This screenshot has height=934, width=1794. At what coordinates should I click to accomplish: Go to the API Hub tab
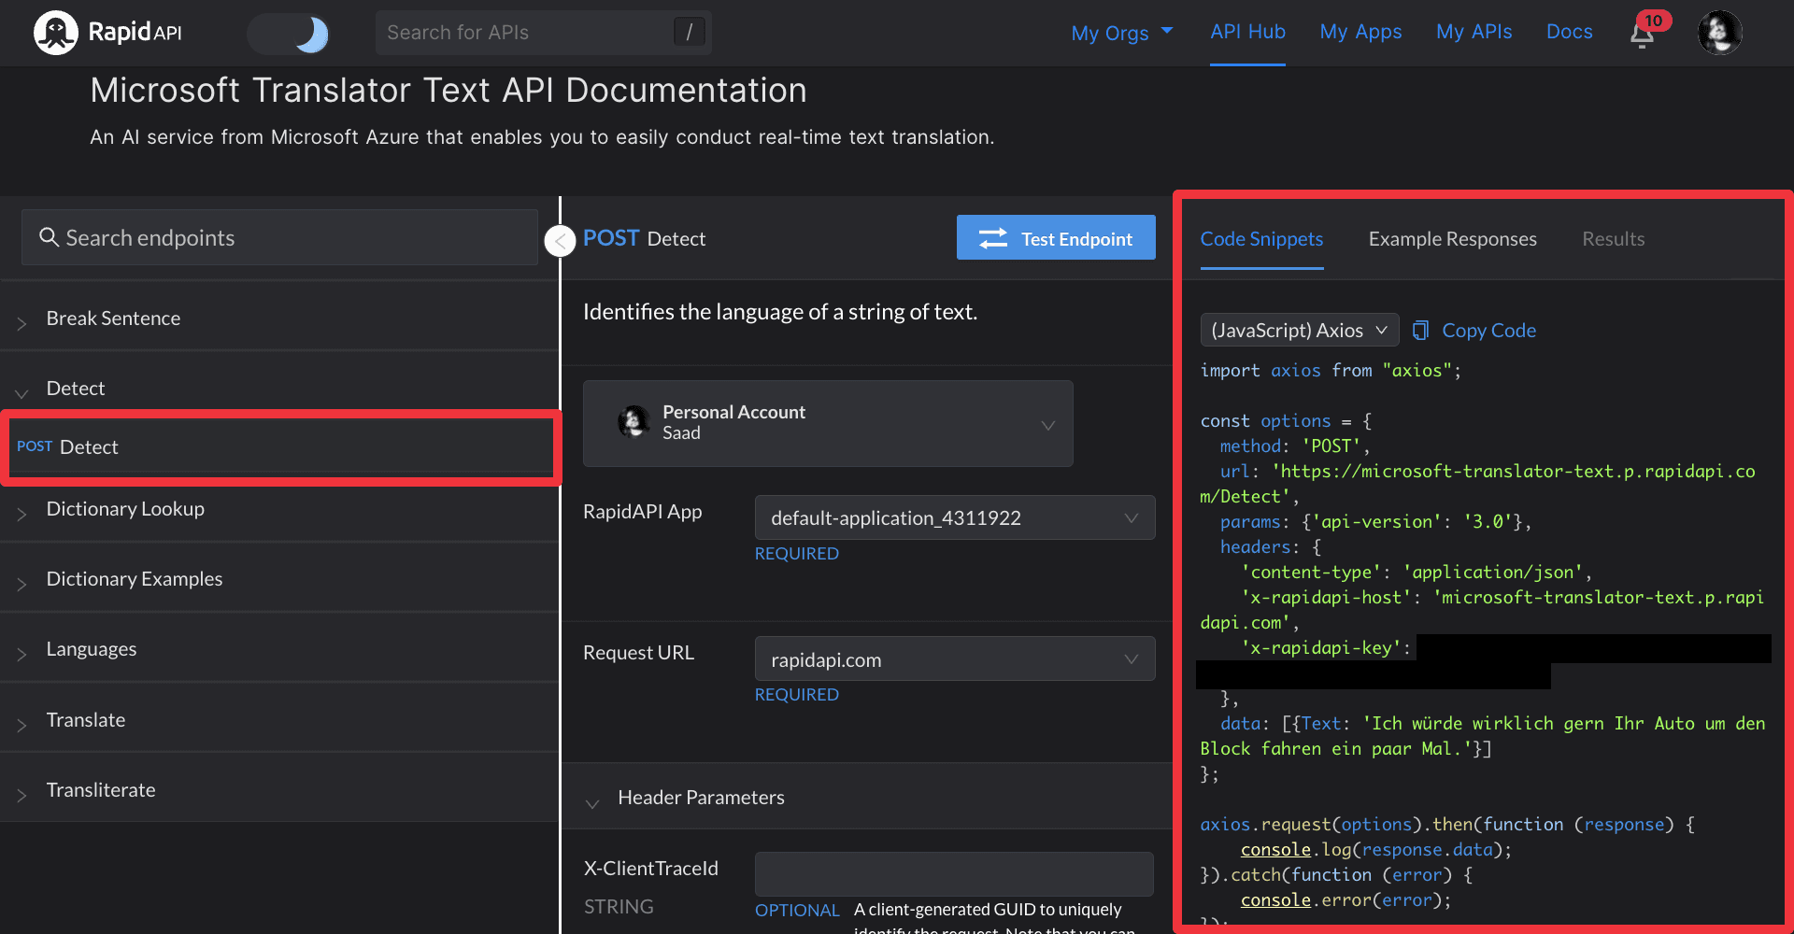click(x=1247, y=32)
